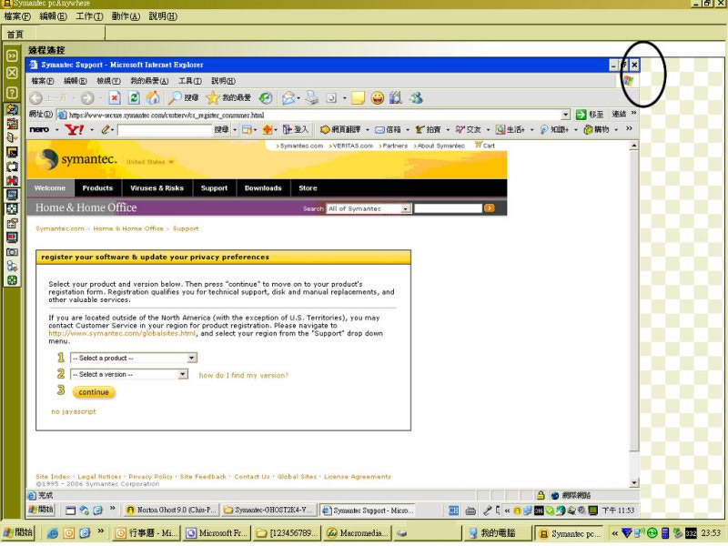Click the Contact Us footer link
The image size is (728, 546).
pyautogui.click(x=252, y=476)
